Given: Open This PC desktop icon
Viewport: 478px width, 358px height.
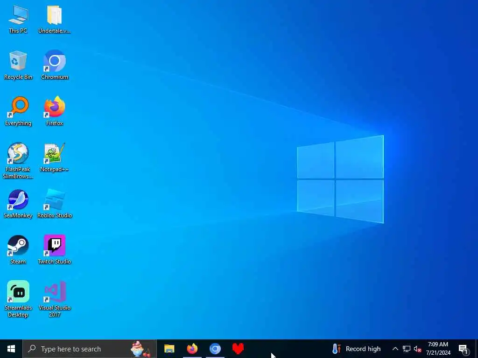Looking at the screenshot, I should coord(18,19).
